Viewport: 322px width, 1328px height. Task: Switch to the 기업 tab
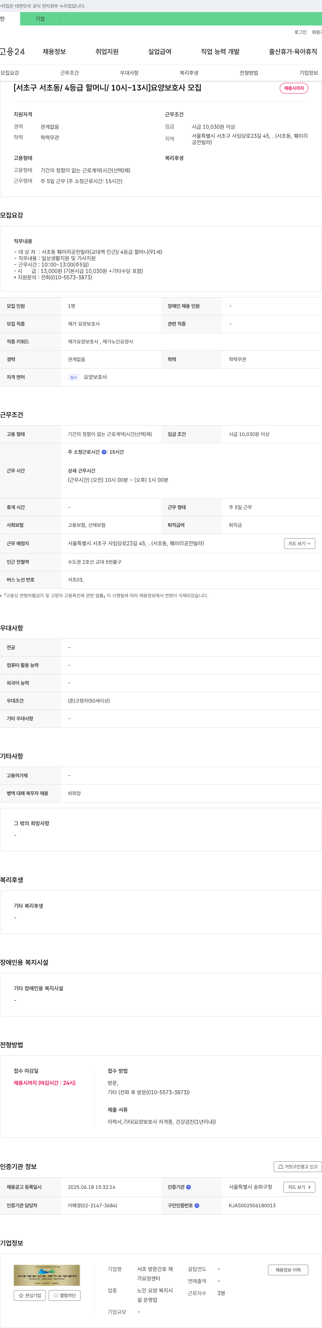[x=40, y=19]
